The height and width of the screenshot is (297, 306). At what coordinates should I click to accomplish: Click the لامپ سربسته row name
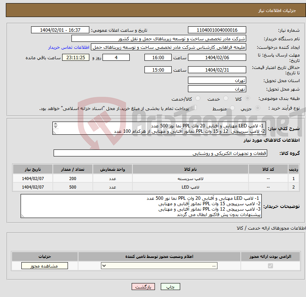[190, 179]
